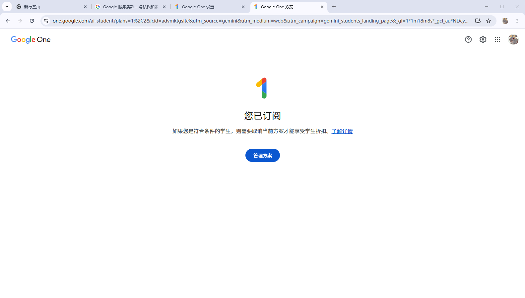Viewport: 525px width, 298px height.
Task: Open the tab search dropdown arrow
Action: [x=7, y=7]
